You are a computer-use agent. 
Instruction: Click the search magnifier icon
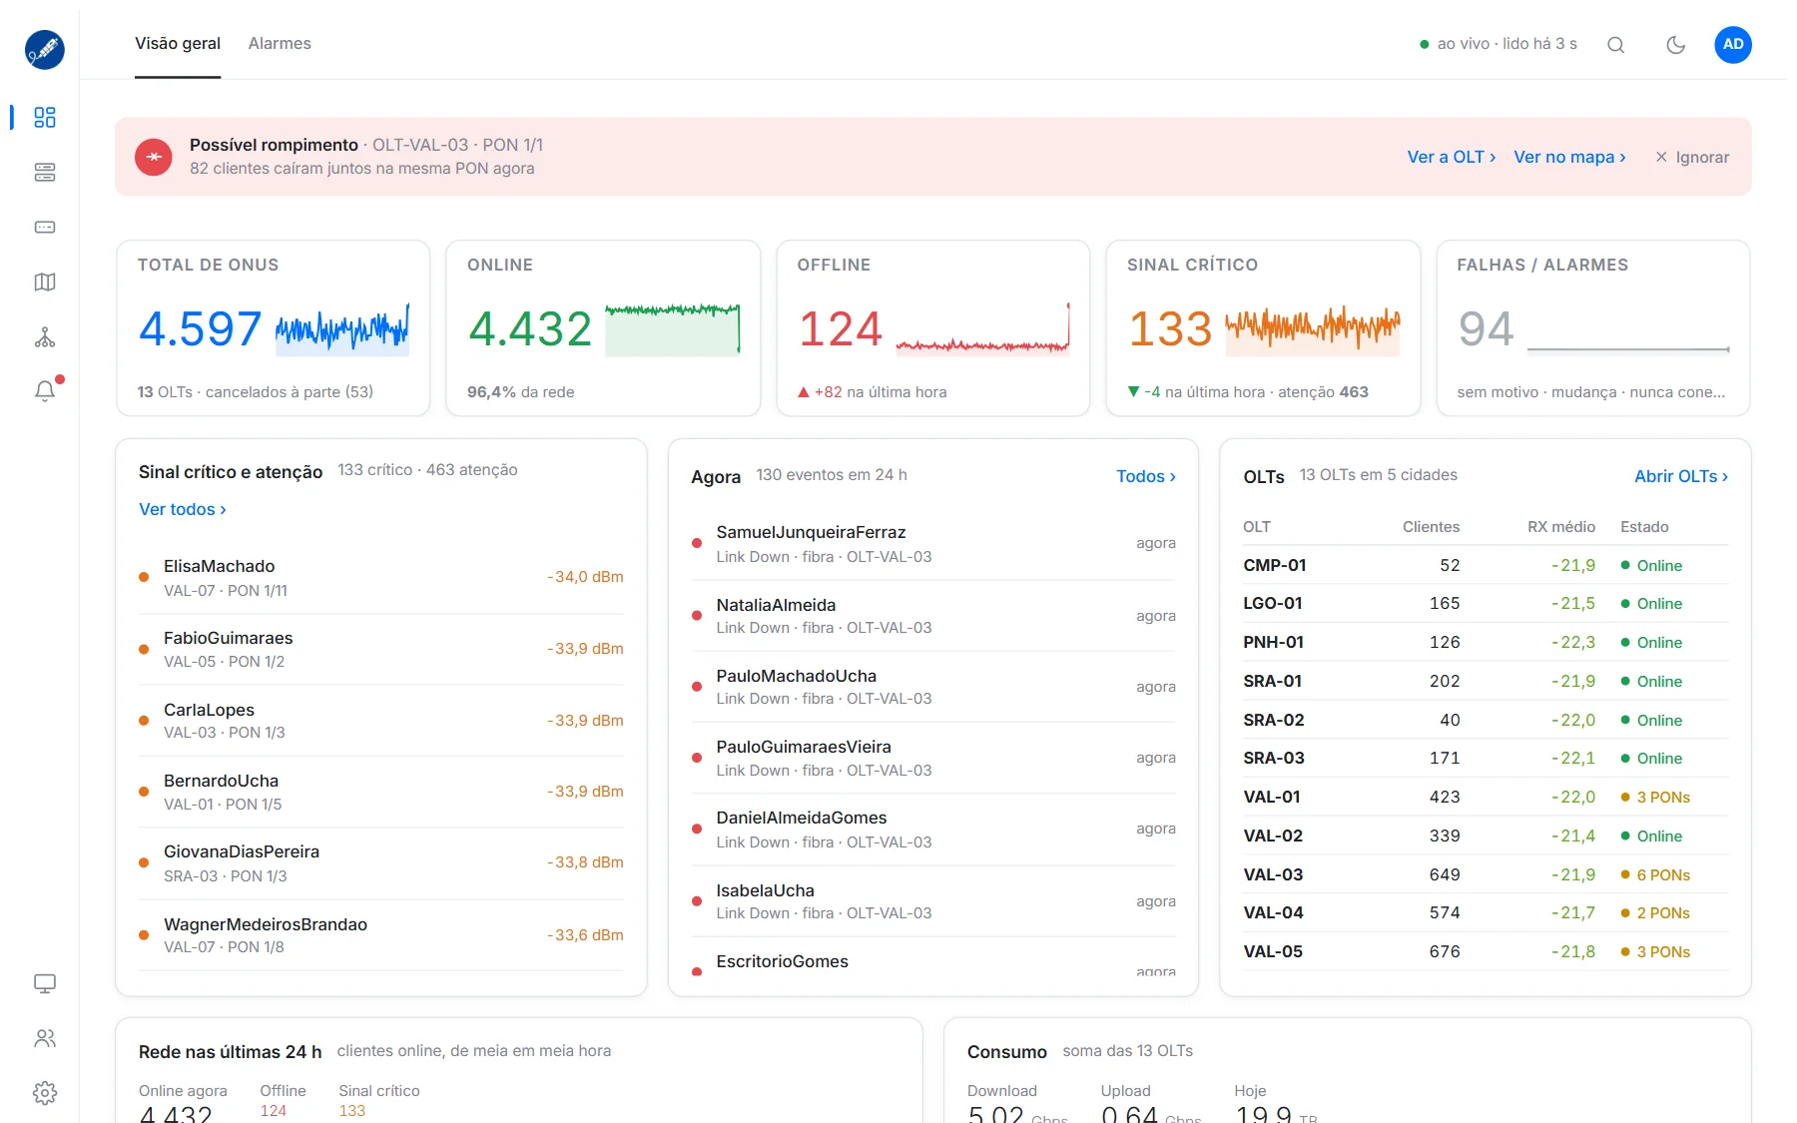1615,44
